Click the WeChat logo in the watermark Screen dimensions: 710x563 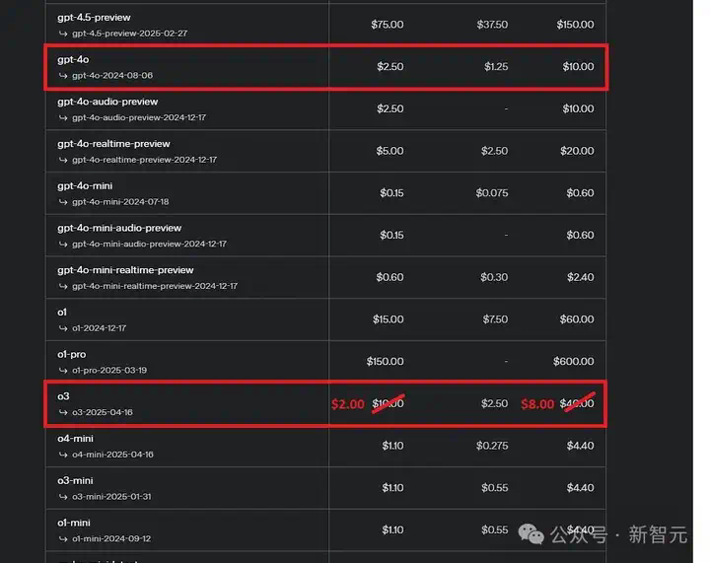pyautogui.click(x=531, y=534)
